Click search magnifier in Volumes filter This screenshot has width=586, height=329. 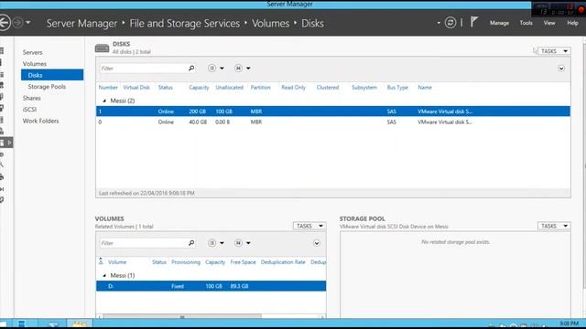coord(191,243)
